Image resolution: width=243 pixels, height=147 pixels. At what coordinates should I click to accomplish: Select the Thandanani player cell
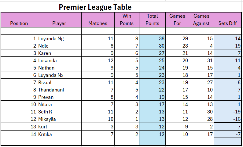click(x=59, y=90)
